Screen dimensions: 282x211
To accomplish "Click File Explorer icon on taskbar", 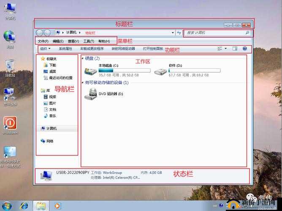I will 41,206.
